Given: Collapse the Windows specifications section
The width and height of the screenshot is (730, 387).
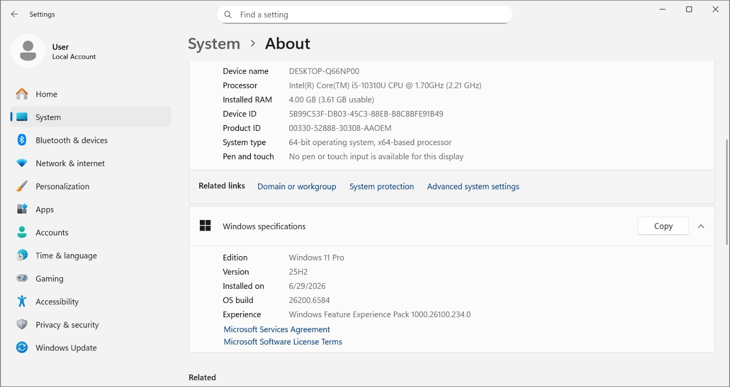Looking at the screenshot, I should click(701, 226).
